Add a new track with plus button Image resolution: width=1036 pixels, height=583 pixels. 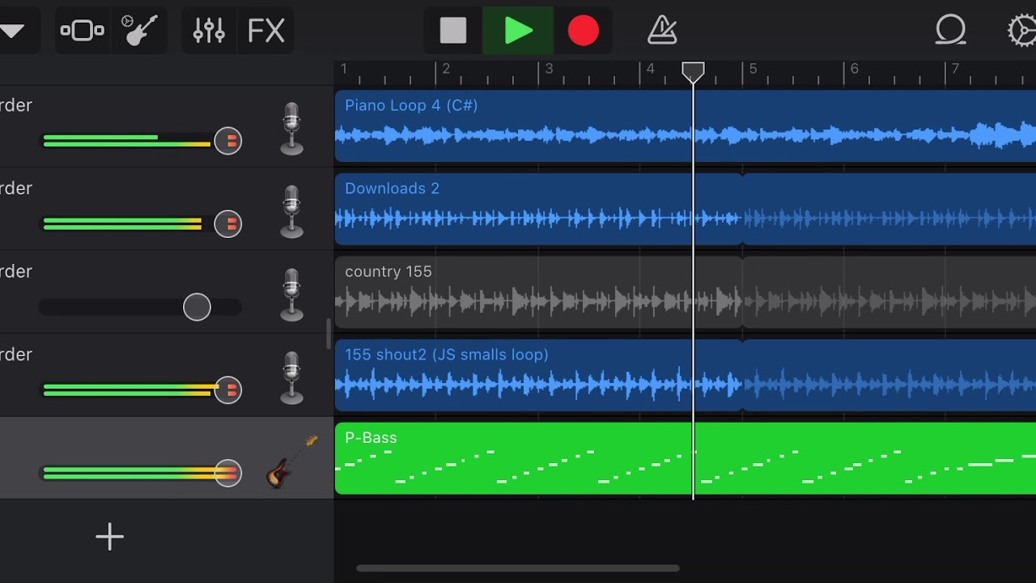109,536
